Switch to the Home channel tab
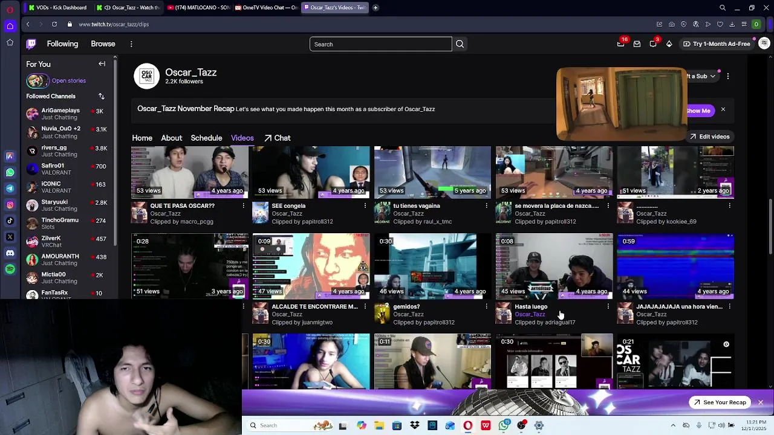The height and width of the screenshot is (435, 774). pos(142,138)
